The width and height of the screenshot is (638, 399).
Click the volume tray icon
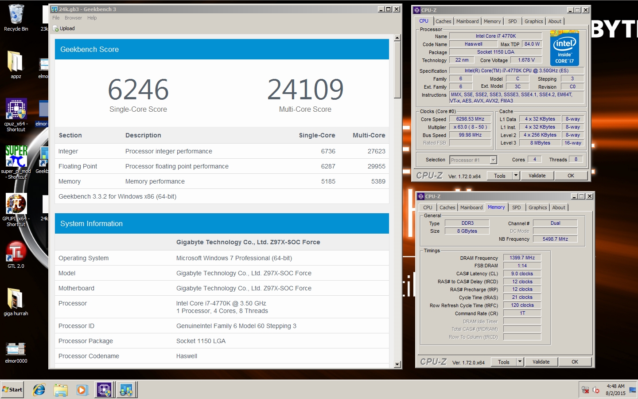596,390
